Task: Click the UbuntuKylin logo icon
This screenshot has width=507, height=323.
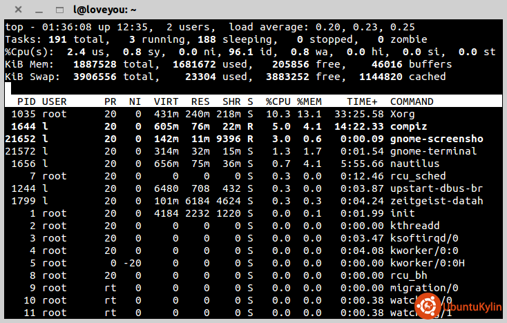Action: tap(428, 305)
